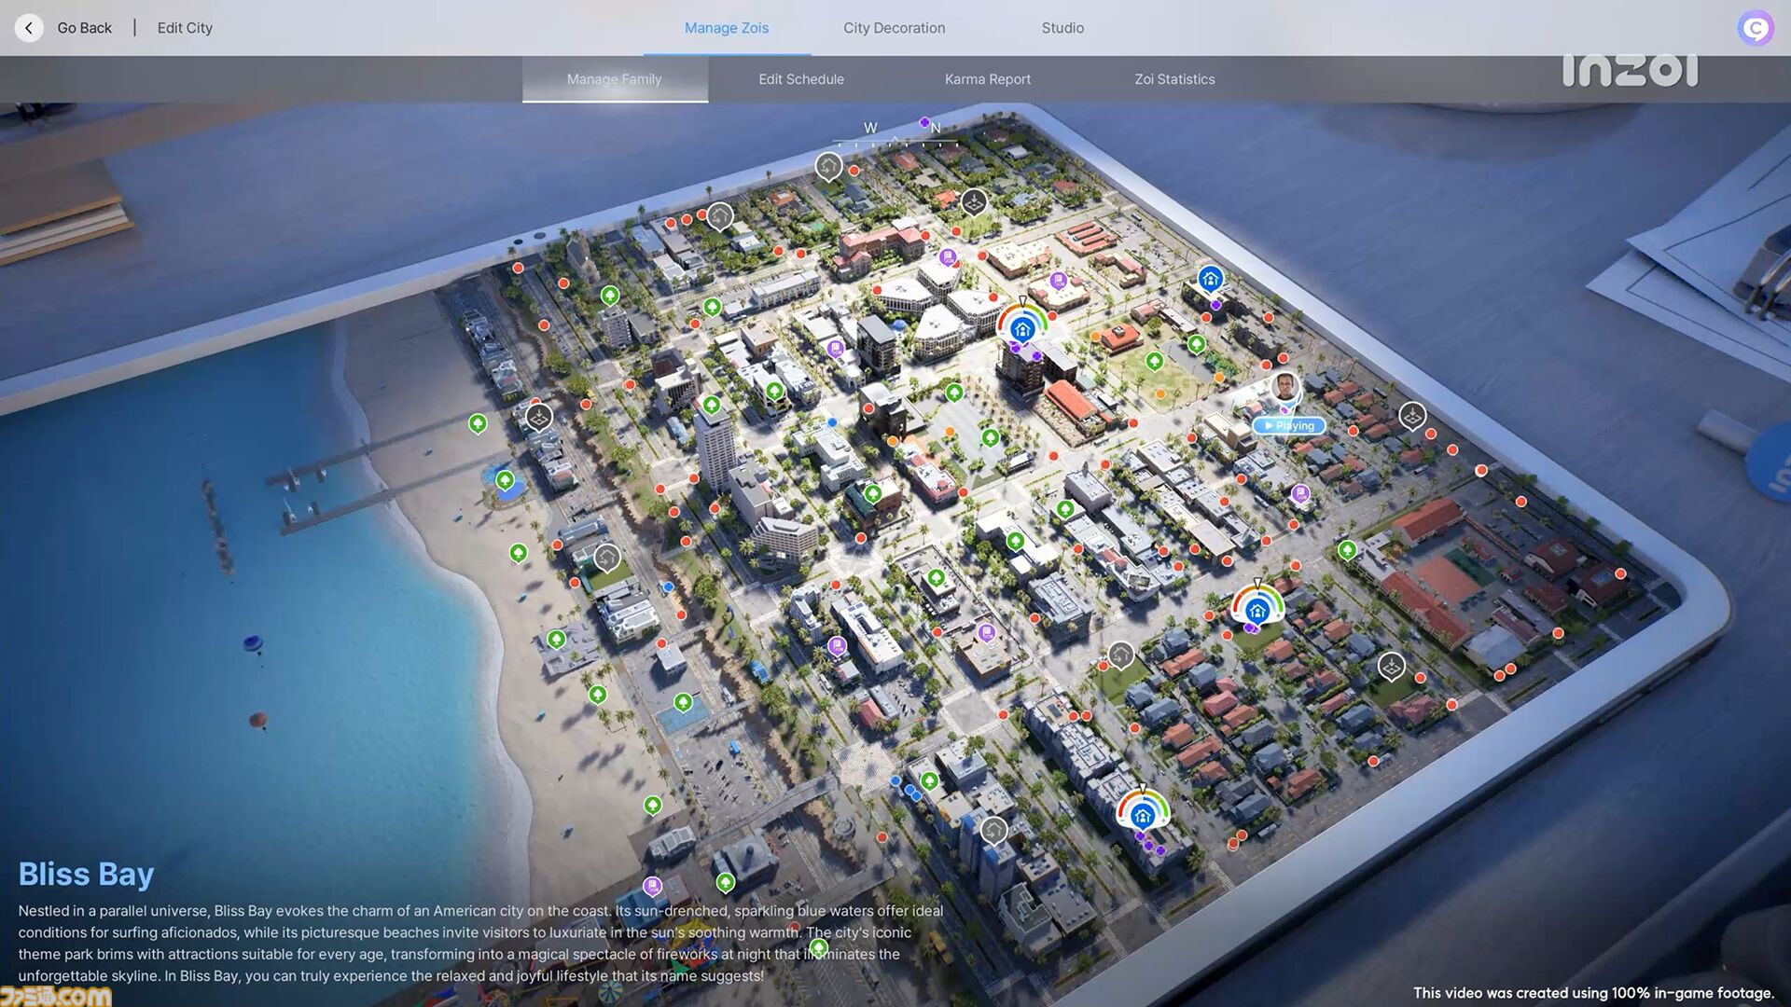
Task: Click the purple dot by compass N
Action: 924,122
